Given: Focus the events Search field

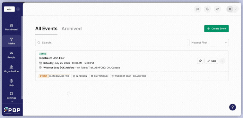Looking at the screenshot, I should click(112, 43).
